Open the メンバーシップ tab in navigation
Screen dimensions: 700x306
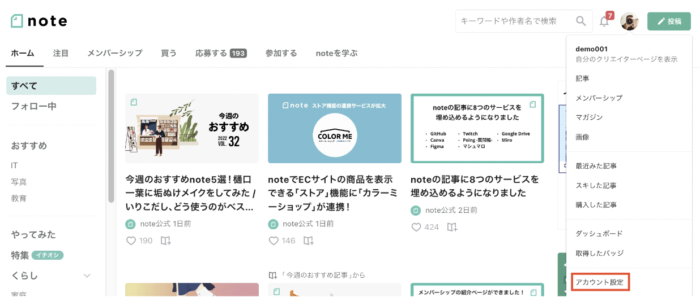[115, 53]
